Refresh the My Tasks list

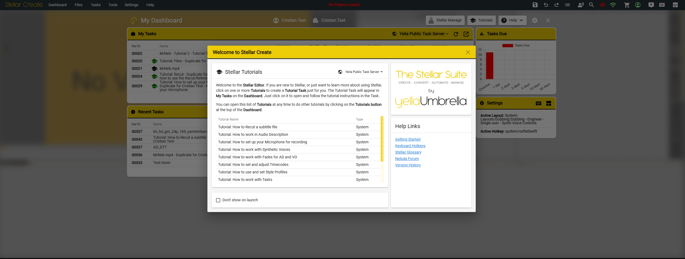(x=456, y=34)
